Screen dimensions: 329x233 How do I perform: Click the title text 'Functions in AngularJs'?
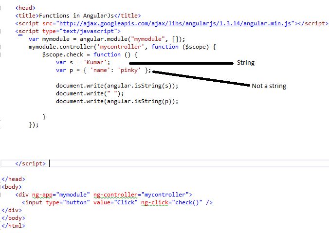point(76,16)
